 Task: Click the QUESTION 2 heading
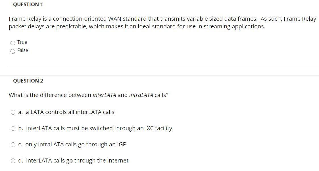(x=28, y=81)
